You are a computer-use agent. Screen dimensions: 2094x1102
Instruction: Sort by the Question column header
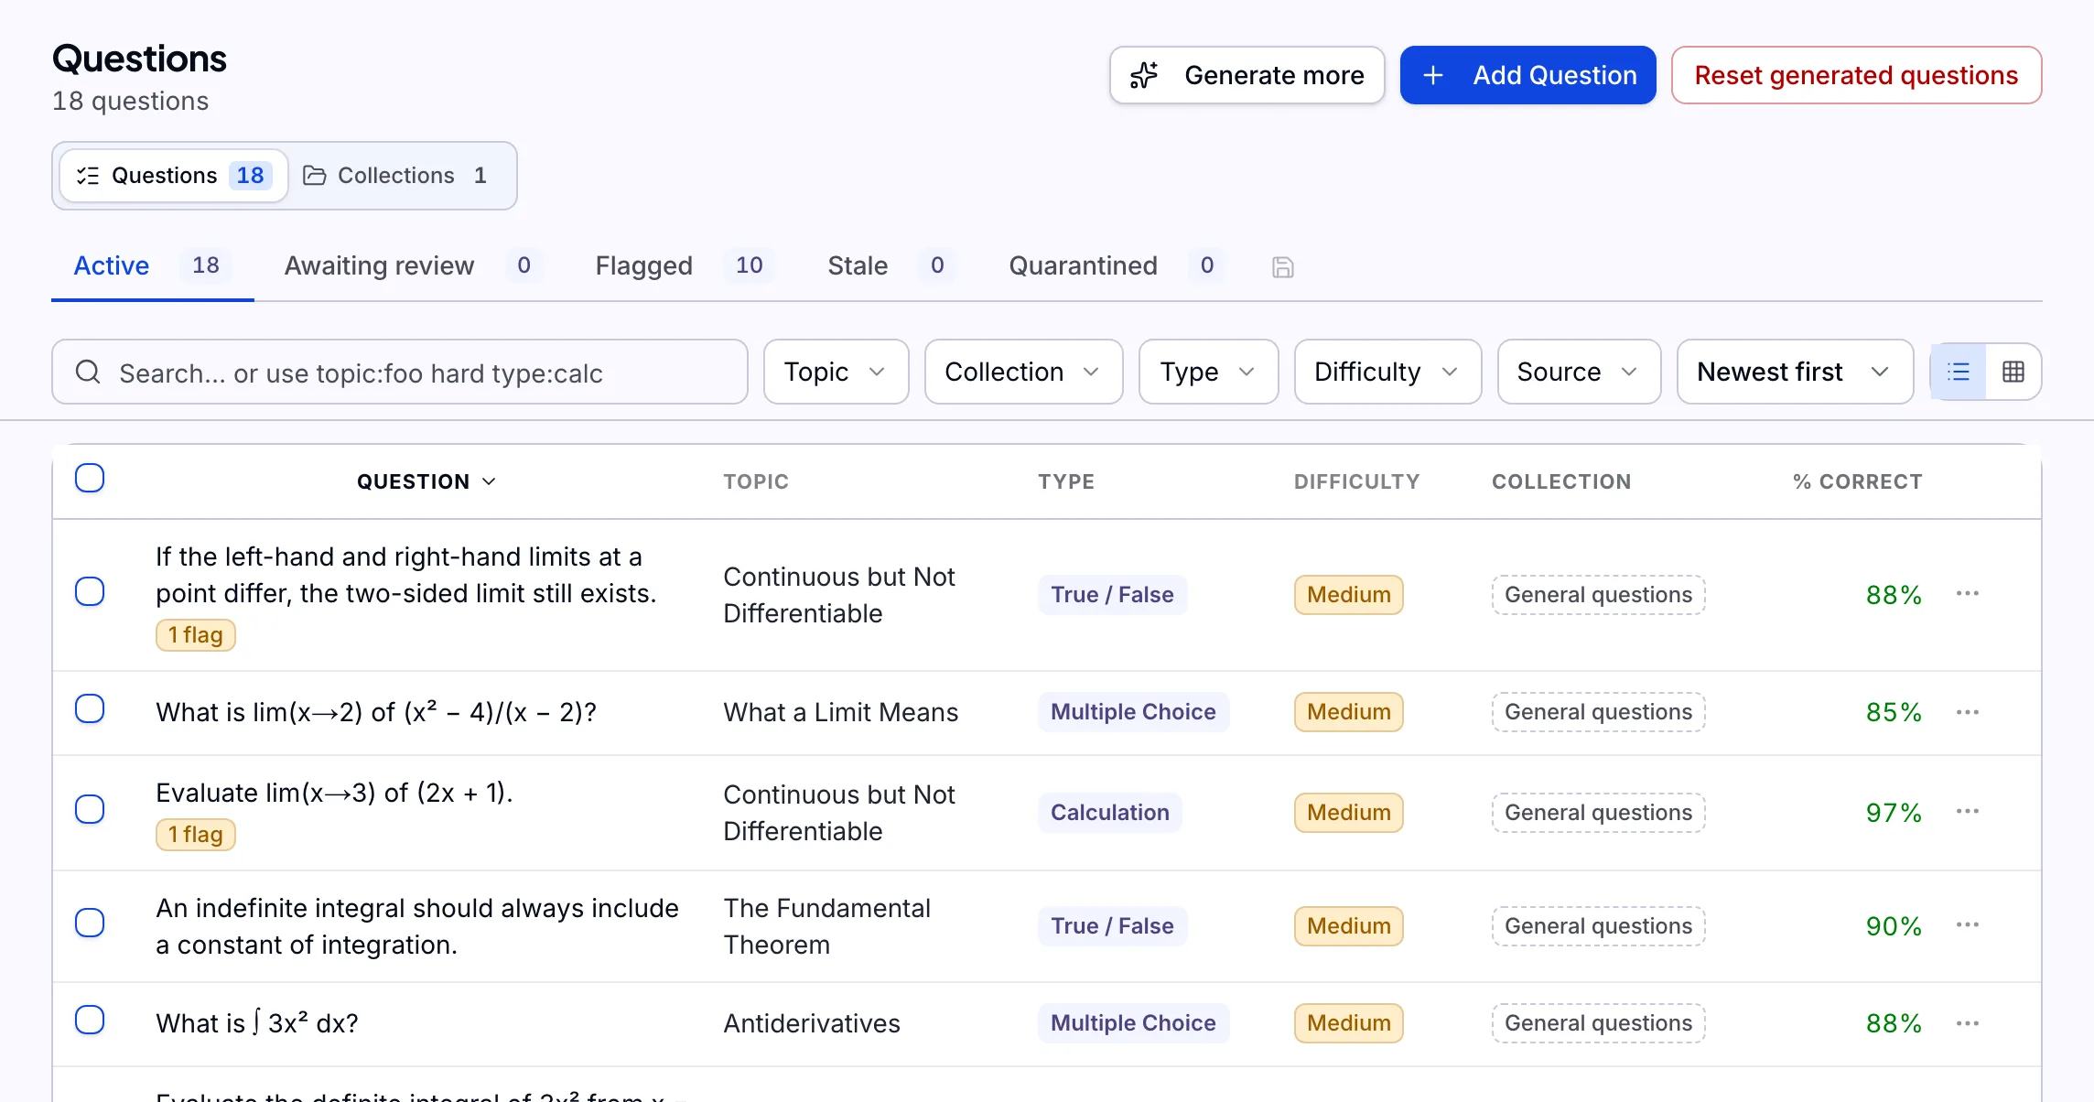[426, 481]
